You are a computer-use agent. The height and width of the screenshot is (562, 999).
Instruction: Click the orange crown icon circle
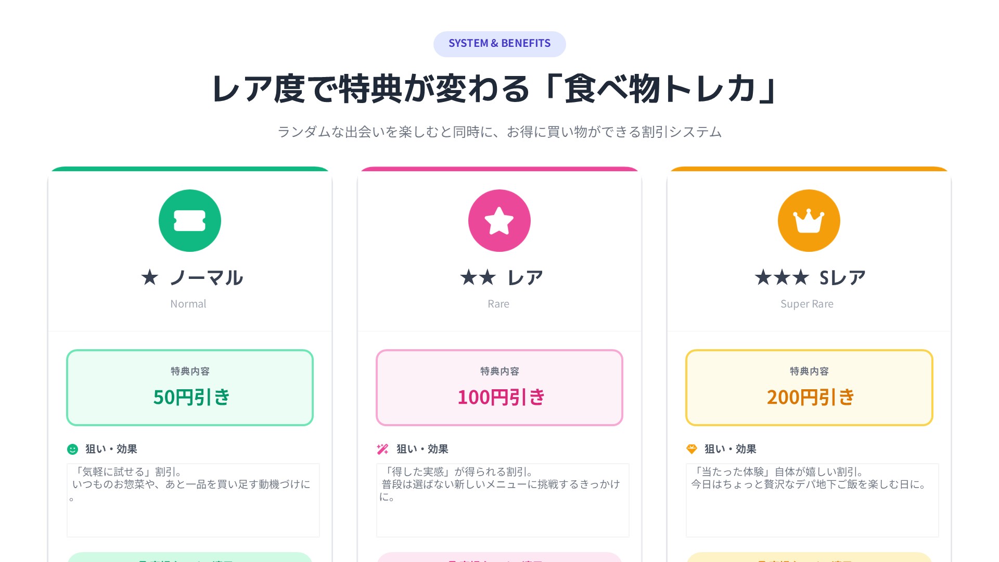tap(809, 221)
